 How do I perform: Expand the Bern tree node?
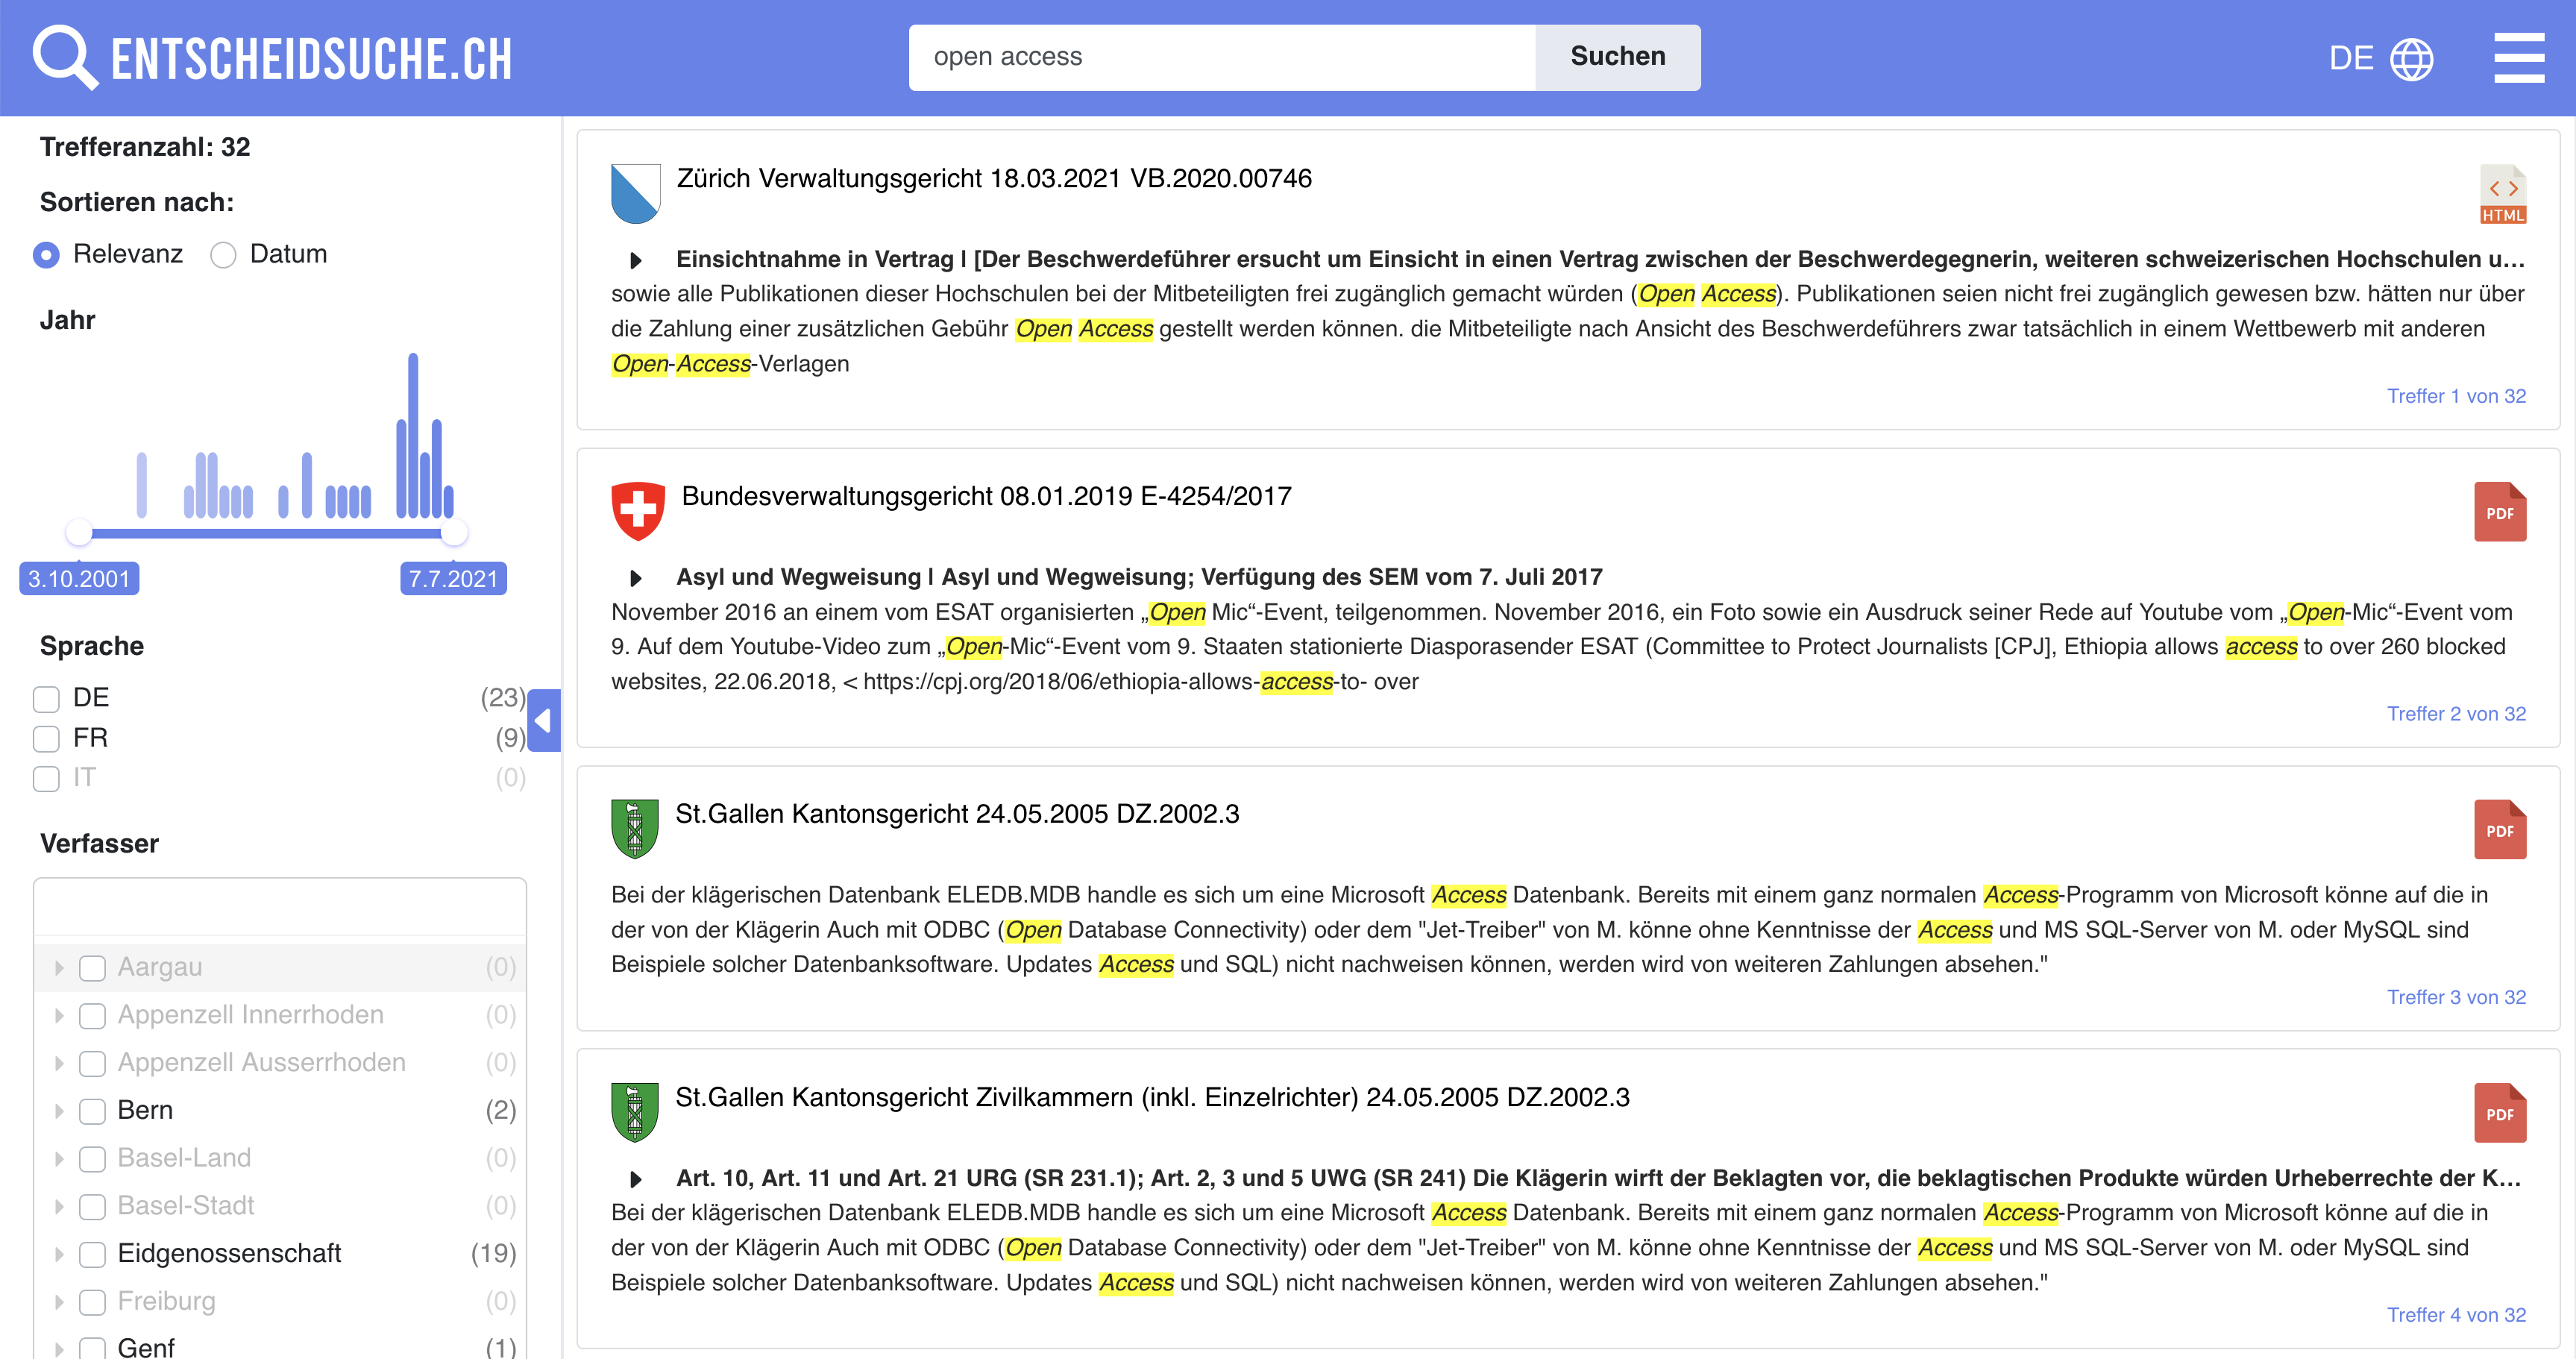tap(59, 1111)
